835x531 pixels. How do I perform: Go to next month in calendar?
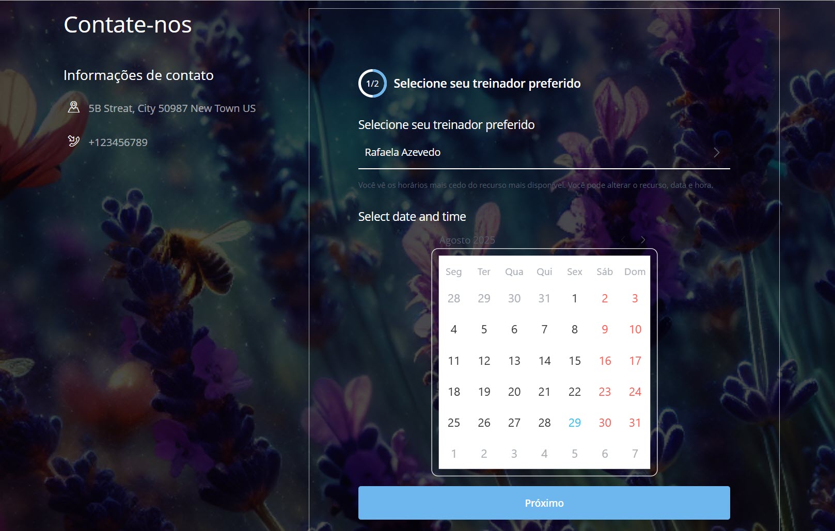pos(643,240)
